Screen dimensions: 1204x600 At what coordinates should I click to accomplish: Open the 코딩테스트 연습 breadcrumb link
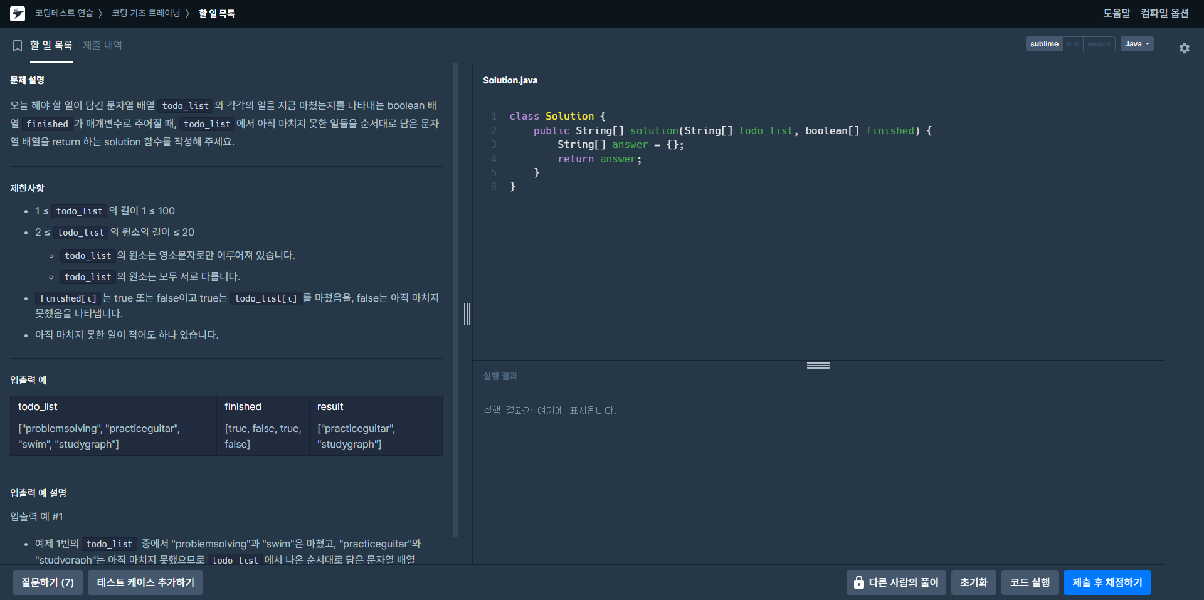tap(64, 13)
